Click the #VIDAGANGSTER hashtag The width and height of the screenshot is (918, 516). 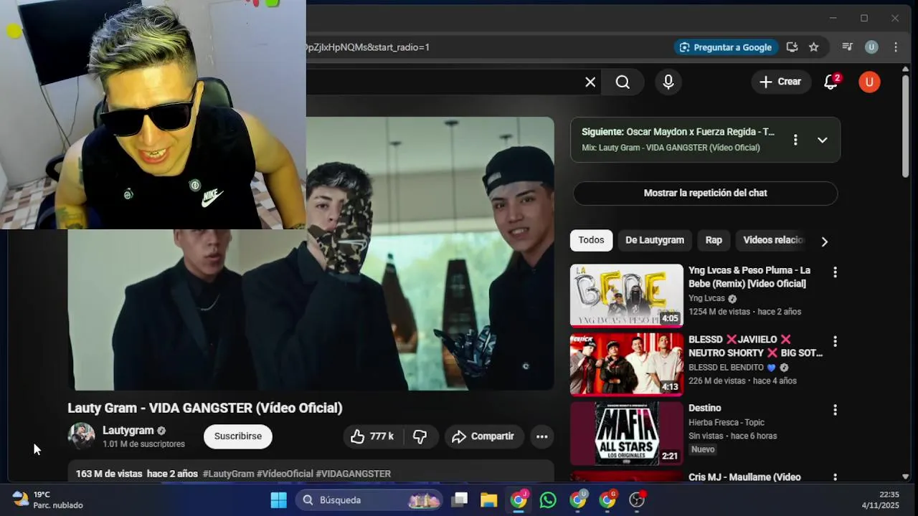coord(353,474)
